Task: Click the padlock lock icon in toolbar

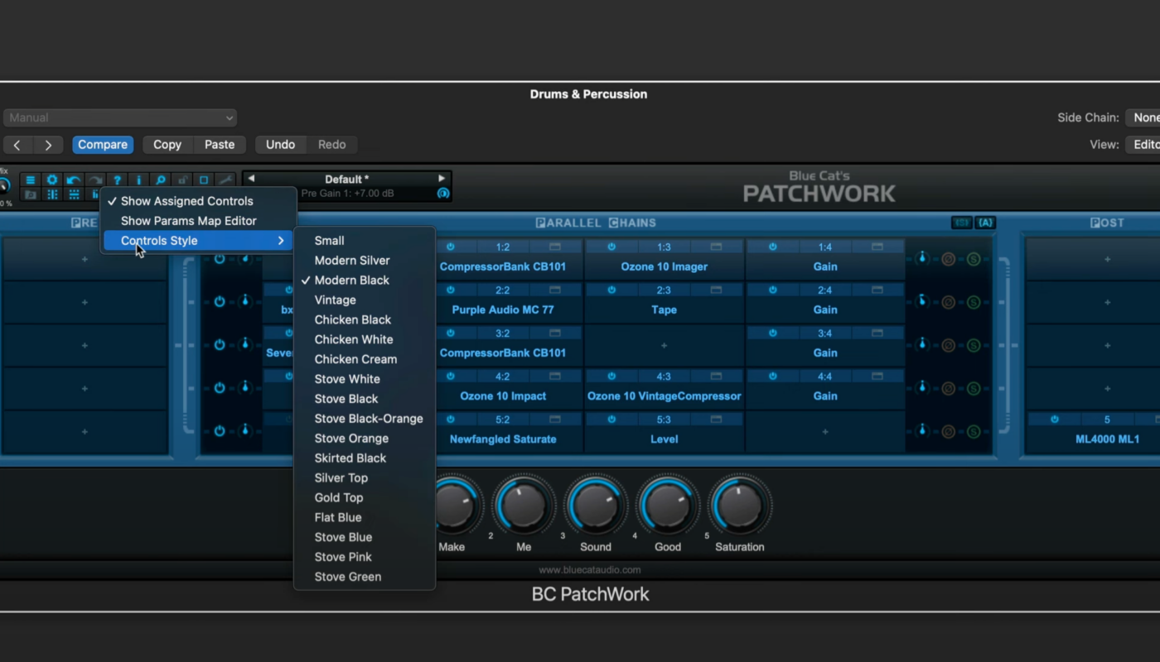Action: (181, 180)
